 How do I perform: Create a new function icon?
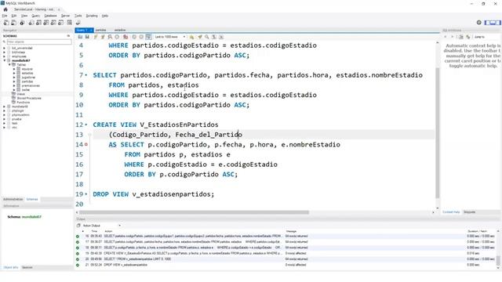tap(61, 23)
